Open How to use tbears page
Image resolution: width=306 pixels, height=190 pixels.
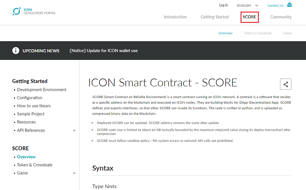point(34,106)
